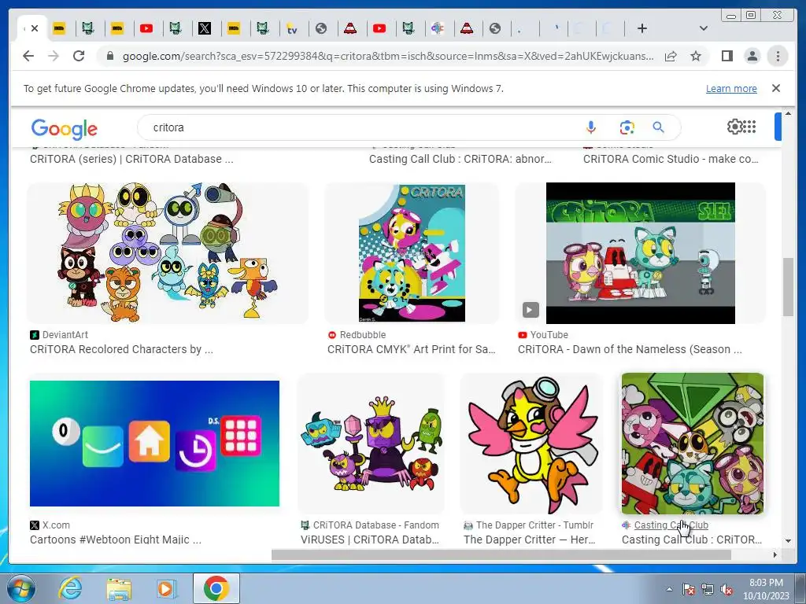Start voice search with microphone
The width and height of the screenshot is (806, 604).
point(591,127)
